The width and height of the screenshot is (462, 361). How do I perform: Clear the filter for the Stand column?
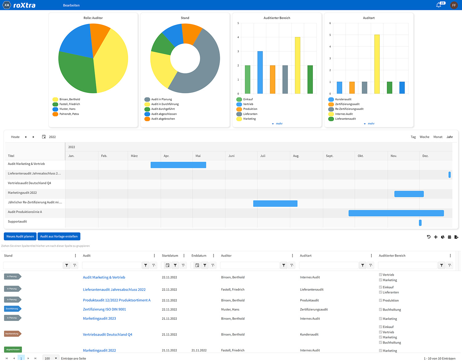tap(75, 265)
